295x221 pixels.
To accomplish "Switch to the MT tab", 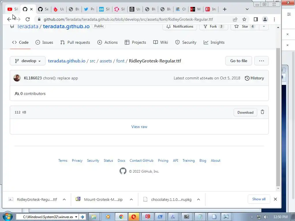I will pos(196,9).
